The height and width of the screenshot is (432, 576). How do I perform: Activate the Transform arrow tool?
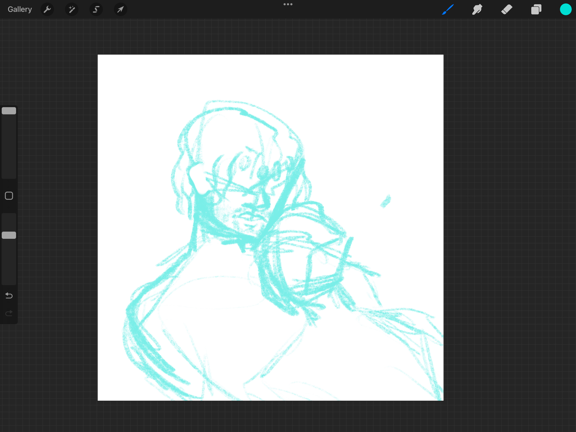tap(120, 10)
